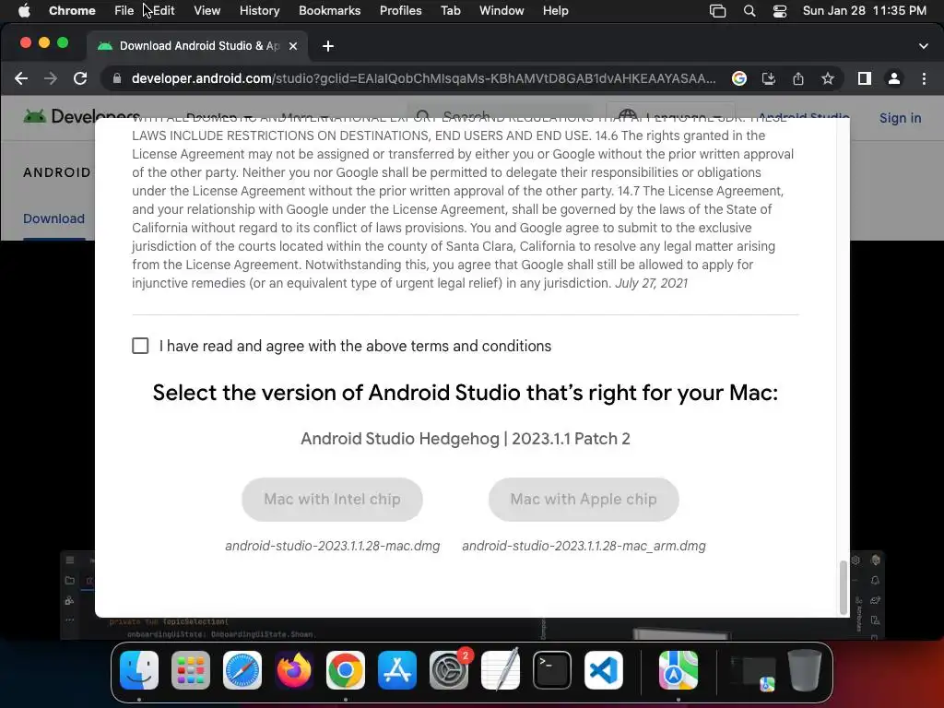This screenshot has width=944, height=708.
Task: Open the Window menu
Action: click(501, 11)
